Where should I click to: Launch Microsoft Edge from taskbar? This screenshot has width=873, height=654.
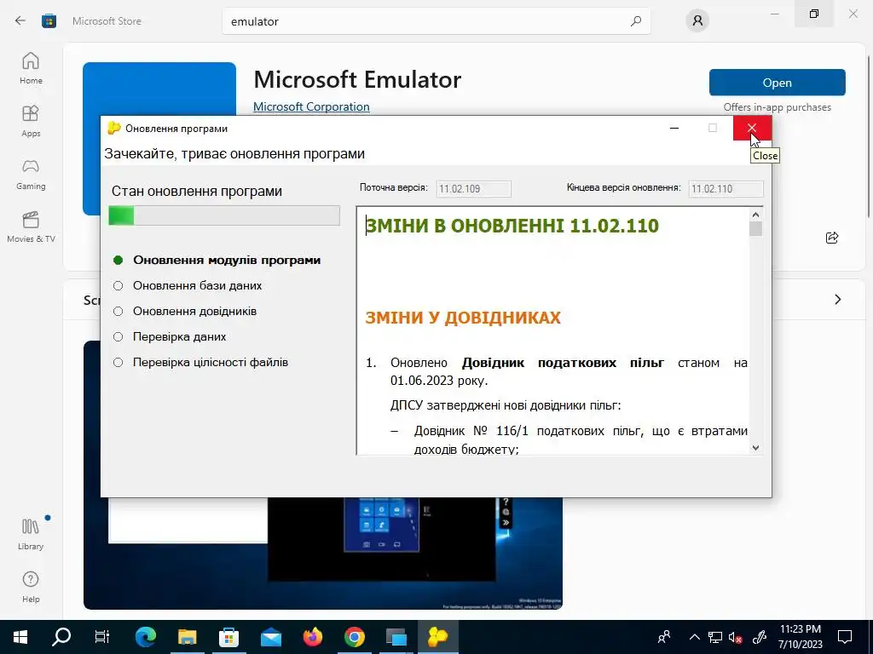tap(145, 637)
